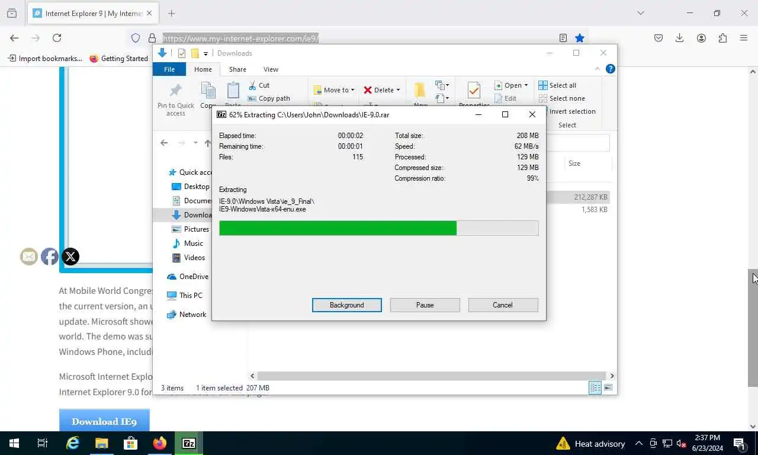Share page via email icon

[29, 257]
